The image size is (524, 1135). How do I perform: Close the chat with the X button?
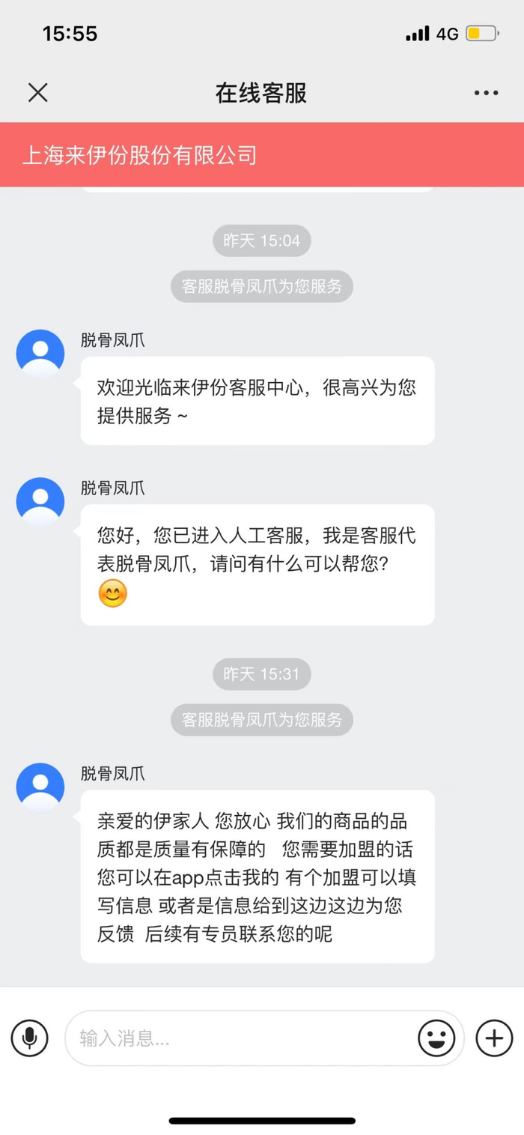pos(37,91)
